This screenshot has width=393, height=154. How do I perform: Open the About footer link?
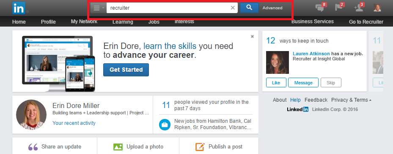[x=280, y=100]
